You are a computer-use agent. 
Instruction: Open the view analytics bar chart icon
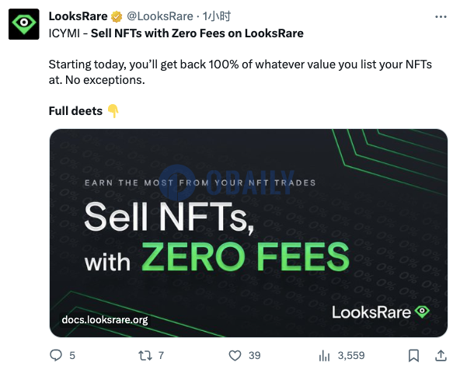[x=324, y=356]
